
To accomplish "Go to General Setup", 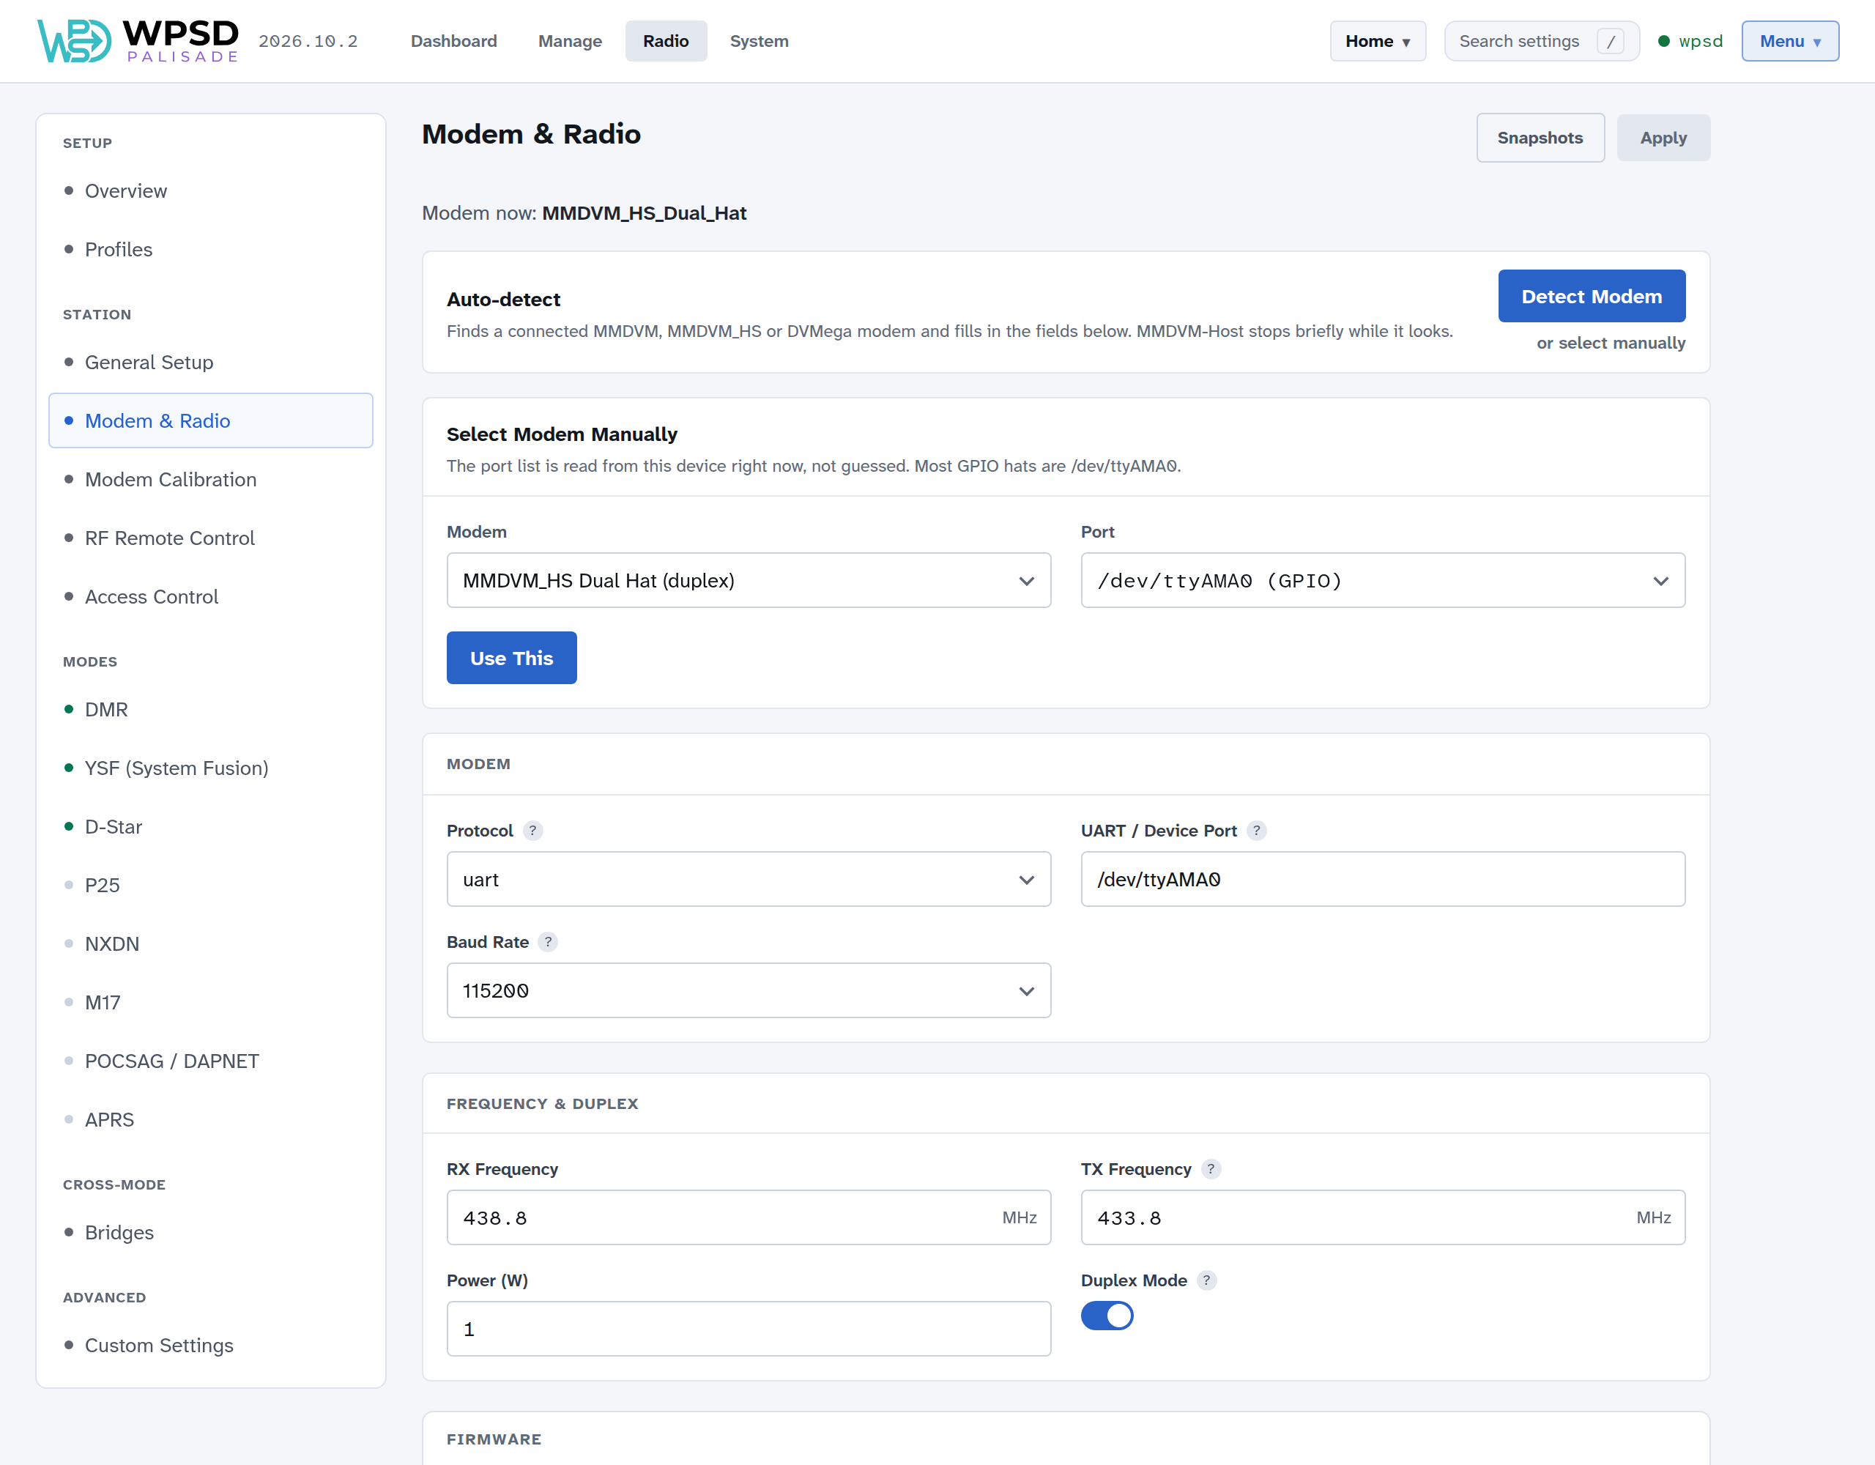I will click(x=211, y=363).
